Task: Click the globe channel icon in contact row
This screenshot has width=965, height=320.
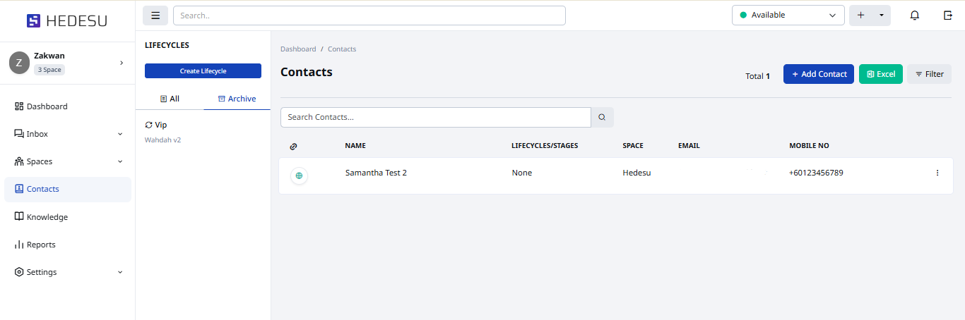Action: tap(299, 176)
